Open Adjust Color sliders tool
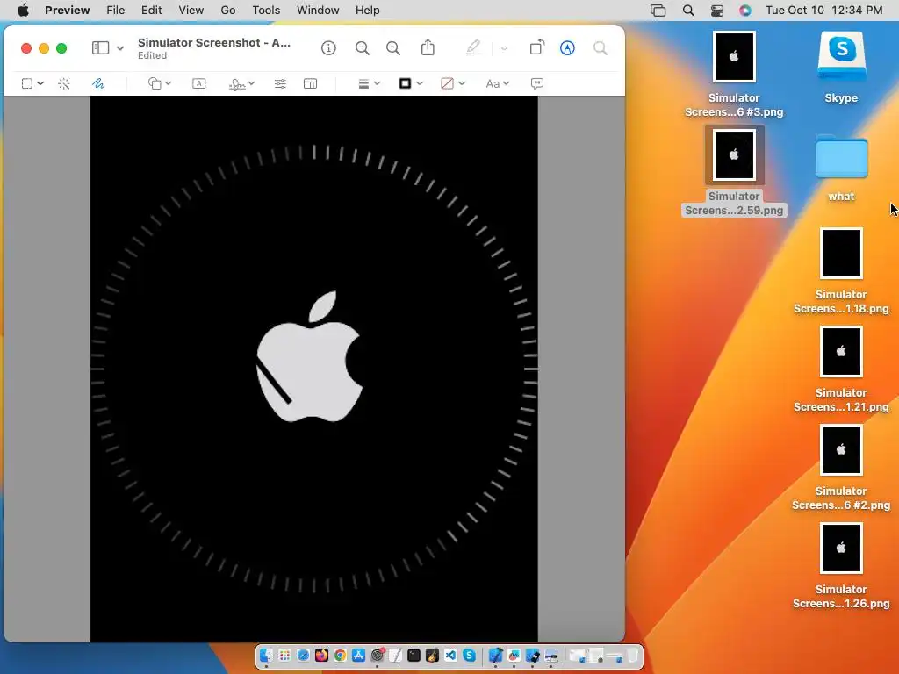This screenshot has width=899, height=674. click(x=280, y=83)
